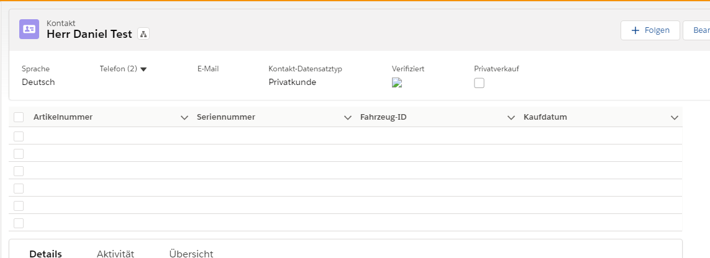The height and width of the screenshot is (258, 710).
Task: Tick the third table row checkbox
Action: click(x=19, y=171)
